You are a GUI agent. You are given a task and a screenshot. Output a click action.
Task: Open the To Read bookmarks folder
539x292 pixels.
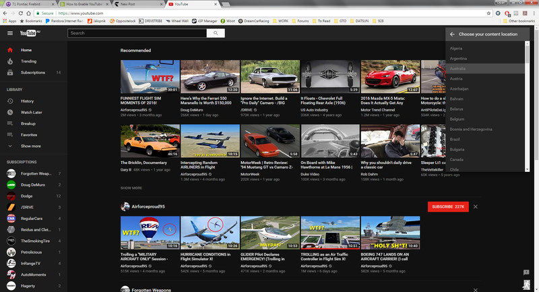point(321,21)
